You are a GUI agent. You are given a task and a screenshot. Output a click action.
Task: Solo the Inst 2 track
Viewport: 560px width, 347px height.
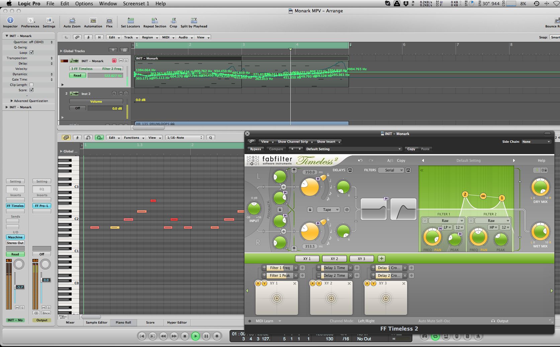pyautogui.click(x=126, y=93)
